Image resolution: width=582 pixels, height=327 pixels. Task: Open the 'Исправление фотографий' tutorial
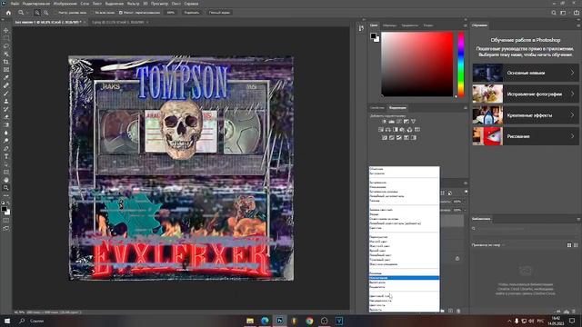526,94
